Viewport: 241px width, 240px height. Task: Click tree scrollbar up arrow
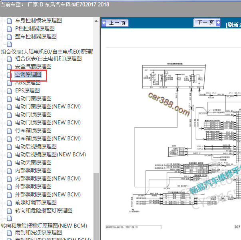coord(96,21)
